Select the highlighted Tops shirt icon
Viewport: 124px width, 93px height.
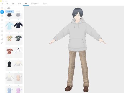2,12
